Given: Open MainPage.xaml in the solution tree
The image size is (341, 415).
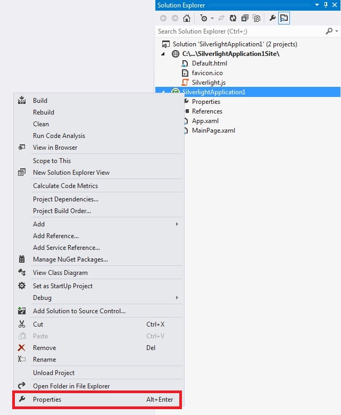Looking at the screenshot, I should coord(213,131).
